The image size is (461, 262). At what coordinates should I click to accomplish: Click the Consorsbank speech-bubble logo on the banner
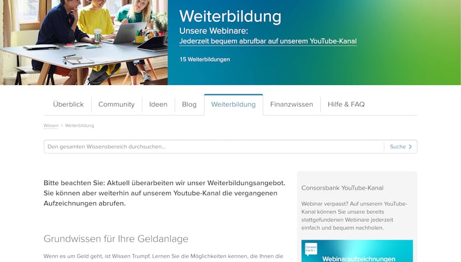pyautogui.click(x=311, y=249)
